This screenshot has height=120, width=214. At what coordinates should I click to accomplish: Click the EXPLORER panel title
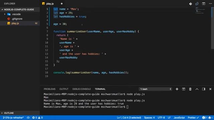tap(10, 4)
